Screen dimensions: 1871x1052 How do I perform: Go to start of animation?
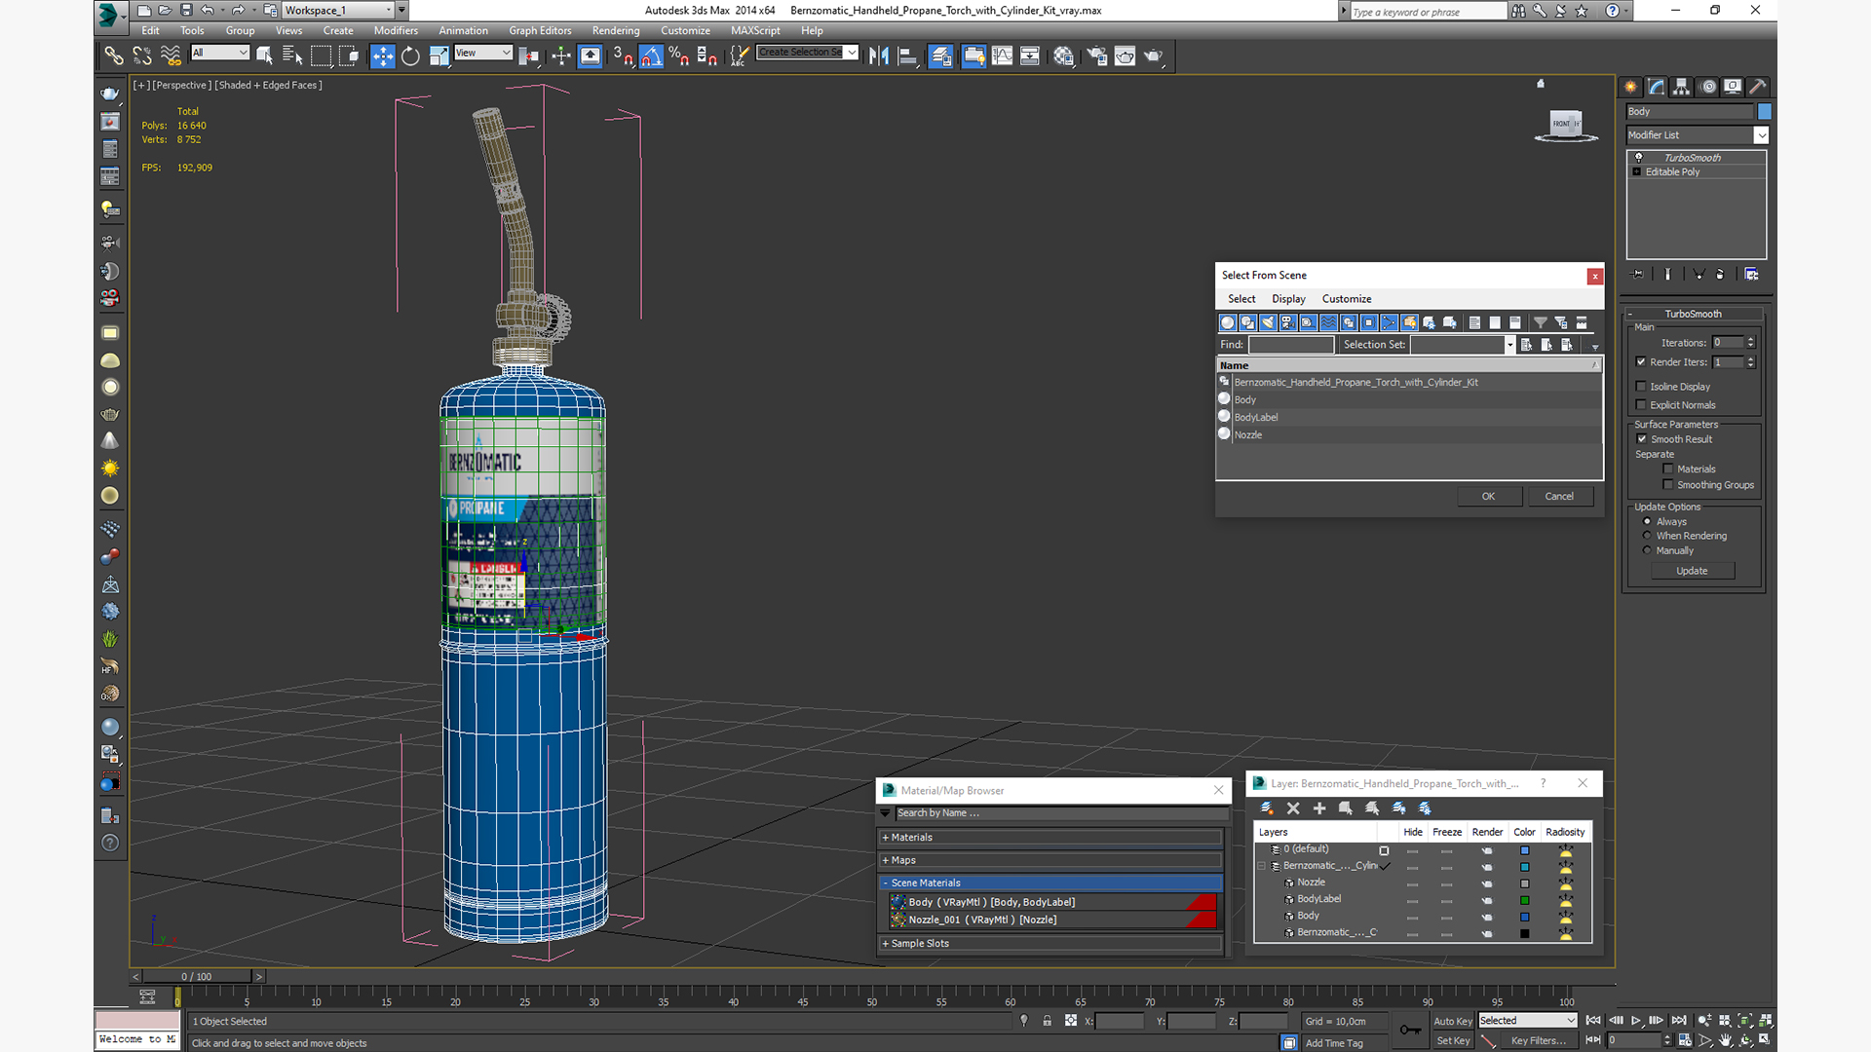1593,1021
